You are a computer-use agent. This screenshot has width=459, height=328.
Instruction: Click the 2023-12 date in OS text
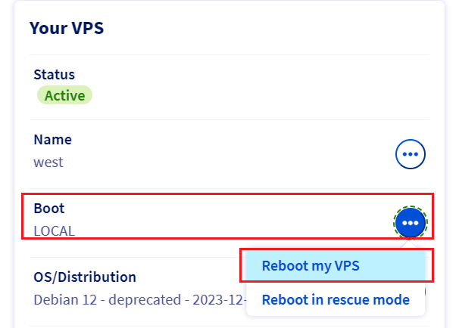click(x=217, y=300)
